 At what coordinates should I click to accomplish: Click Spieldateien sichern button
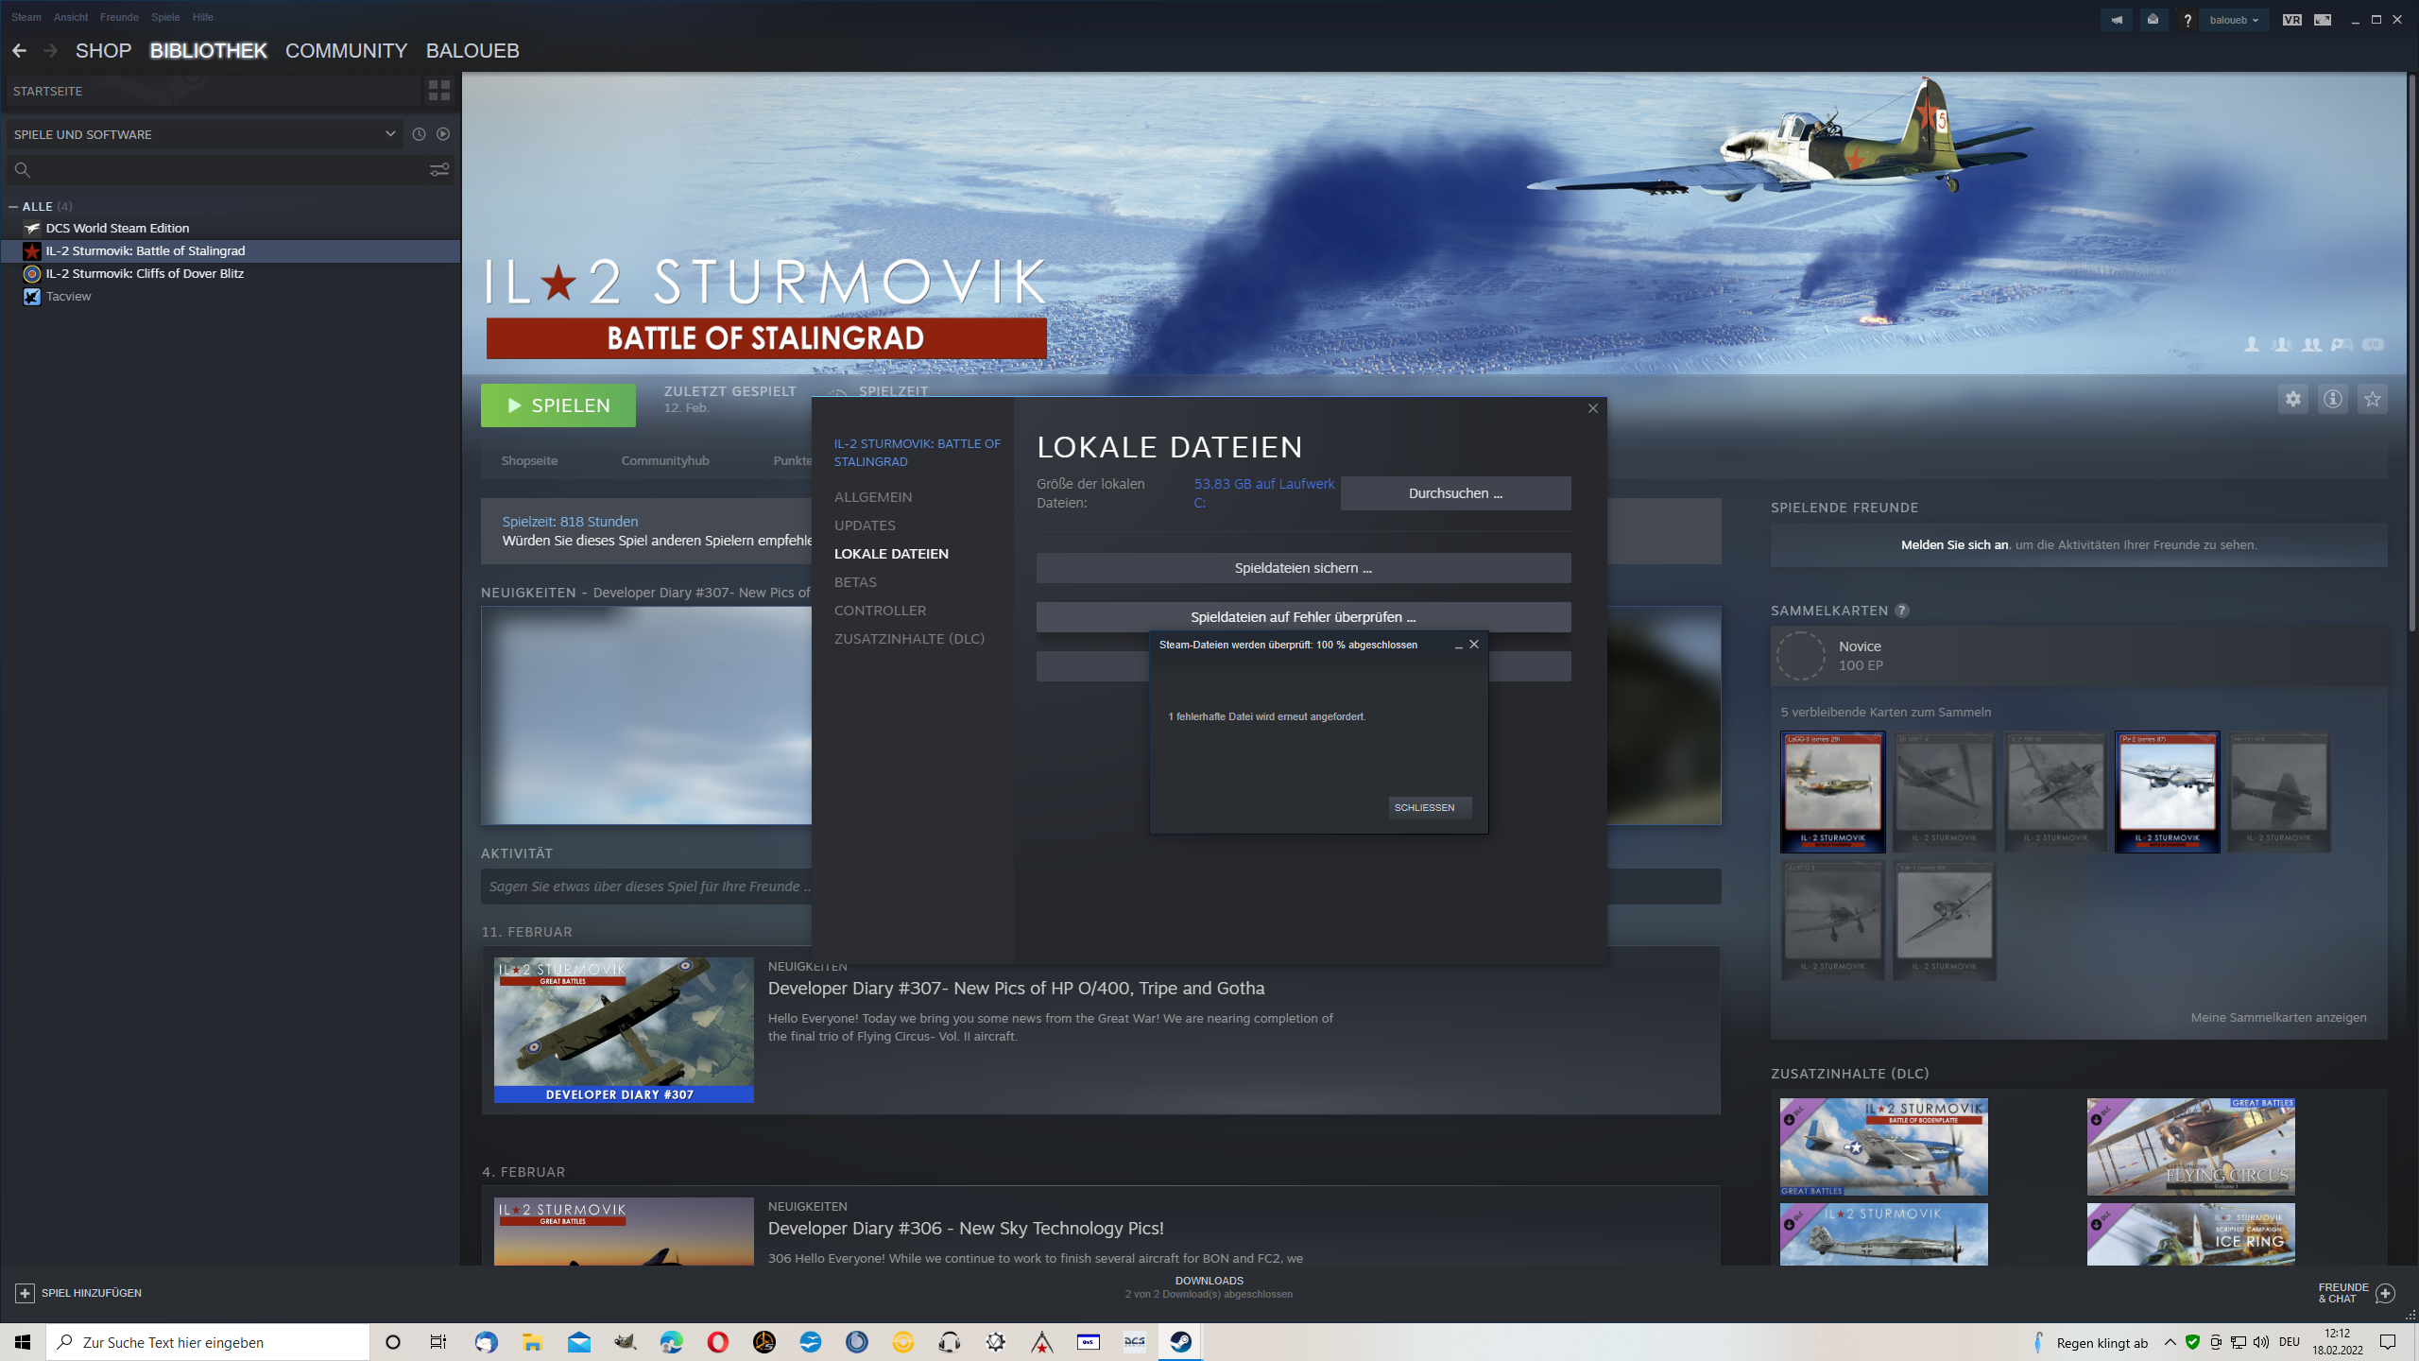(1303, 568)
